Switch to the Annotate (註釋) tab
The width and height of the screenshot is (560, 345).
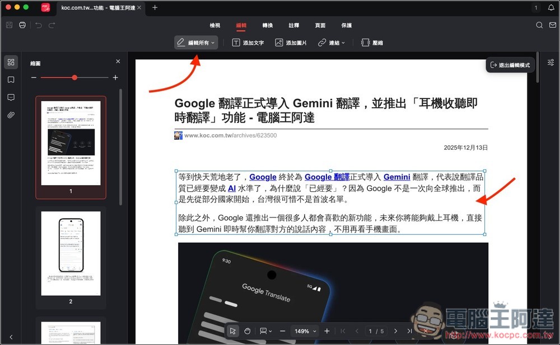tap(293, 25)
